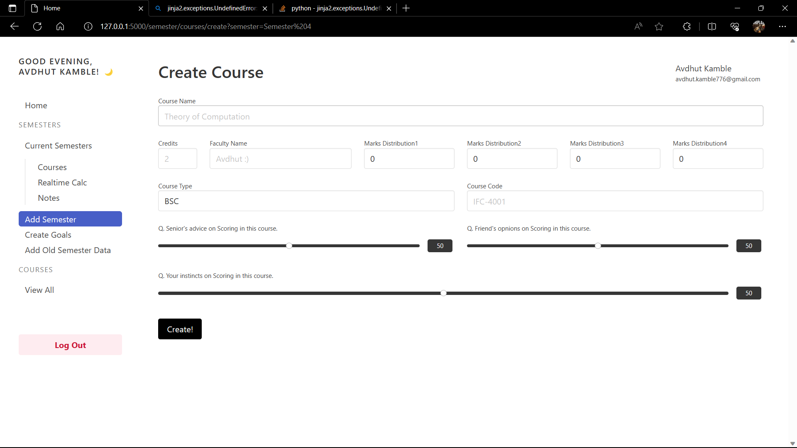The height and width of the screenshot is (448, 797).
Task: Click the Log Out button
Action: pyautogui.click(x=70, y=345)
